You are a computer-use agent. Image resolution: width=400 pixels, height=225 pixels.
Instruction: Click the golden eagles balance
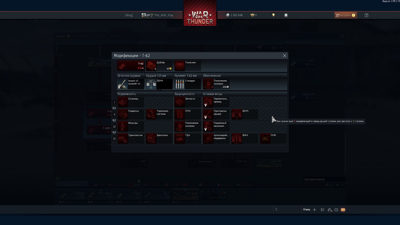254,15
